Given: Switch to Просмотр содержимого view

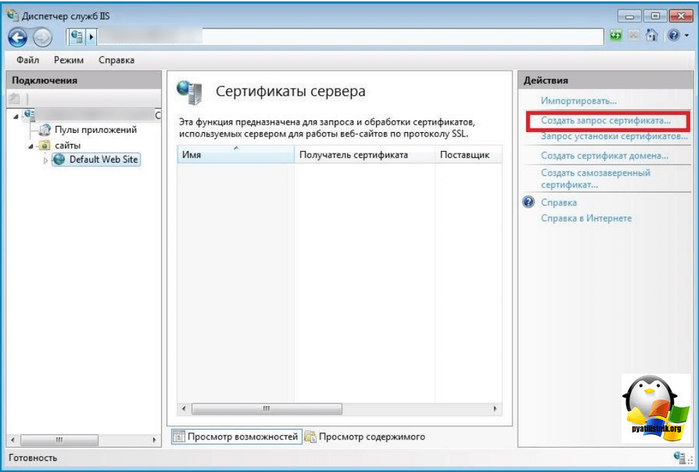Looking at the screenshot, I should [372, 437].
